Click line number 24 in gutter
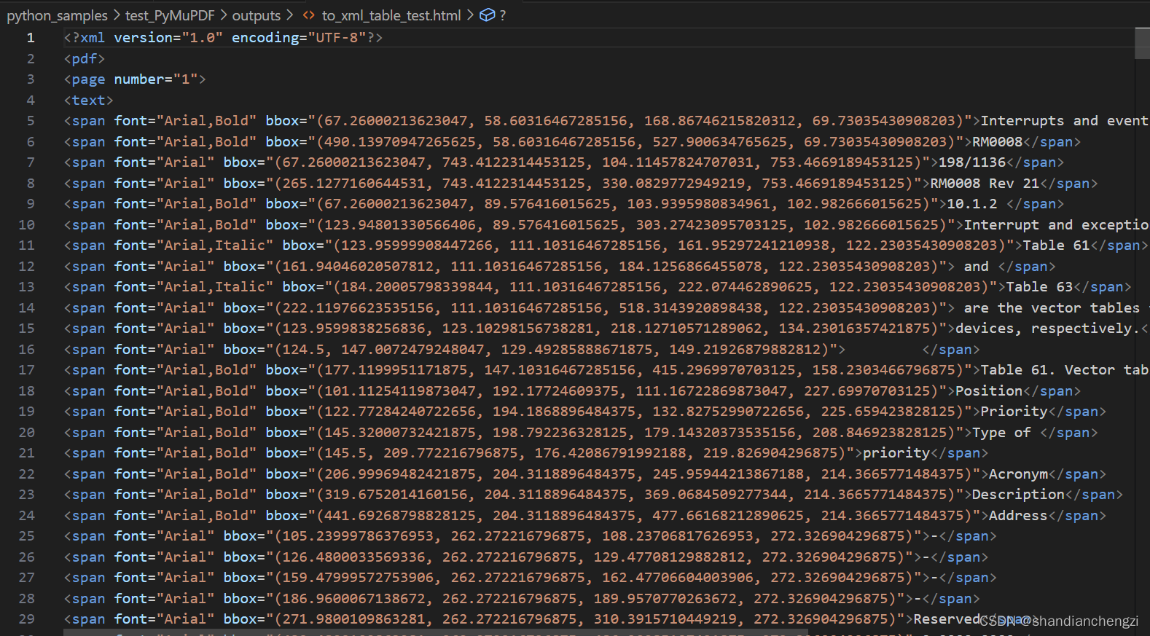The height and width of the screenshot is (636, 1150). coord(27,516)
